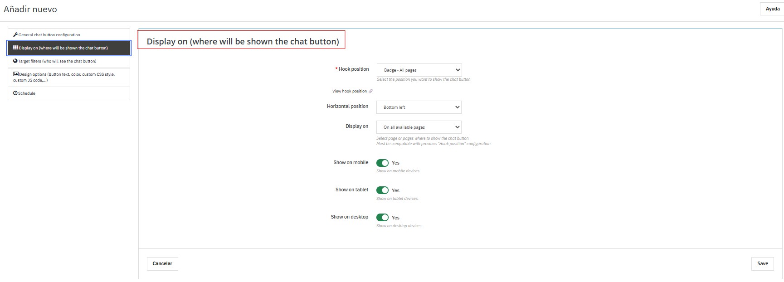
Task: Open the Ayuda help button
Action: [x=772, y=9]
